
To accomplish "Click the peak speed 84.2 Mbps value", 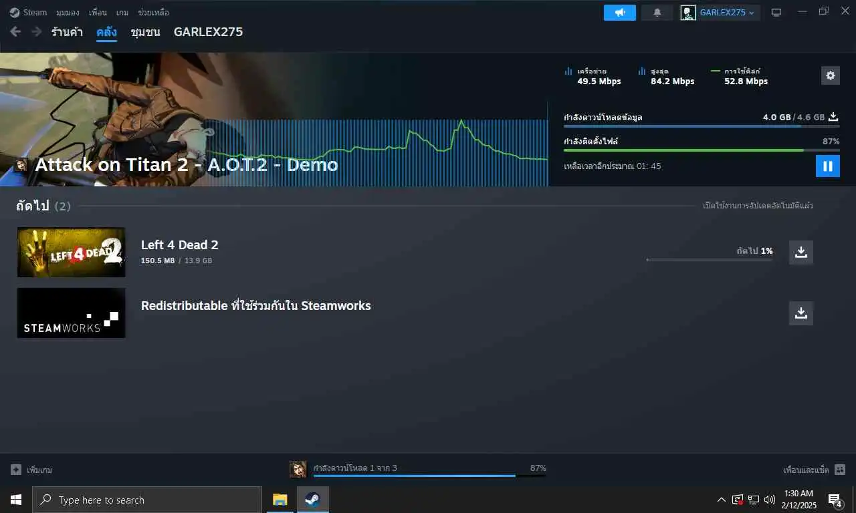I will (672, 81).
